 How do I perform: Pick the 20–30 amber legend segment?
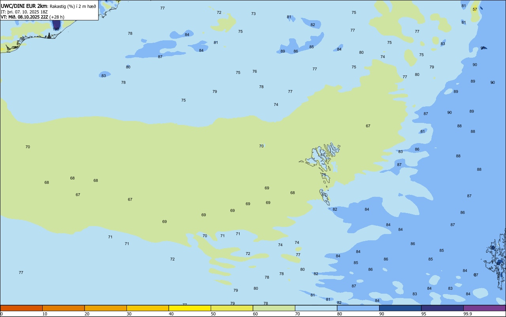(x=106, y=308)
